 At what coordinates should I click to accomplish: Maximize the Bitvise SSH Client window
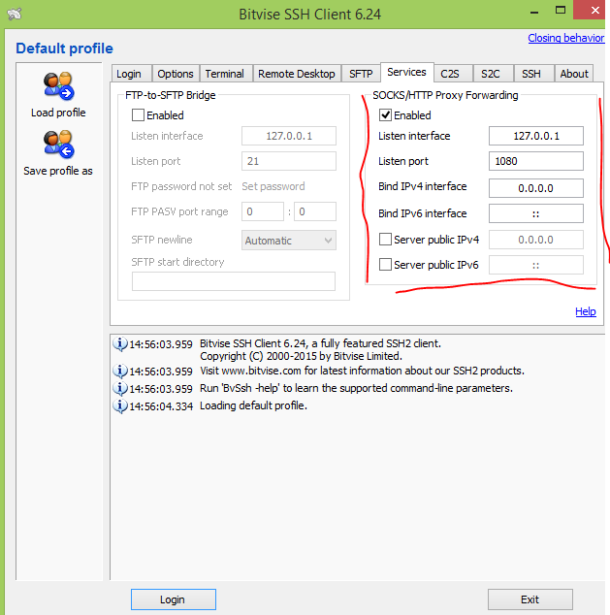pyautogui.click(x=561, y=11)
